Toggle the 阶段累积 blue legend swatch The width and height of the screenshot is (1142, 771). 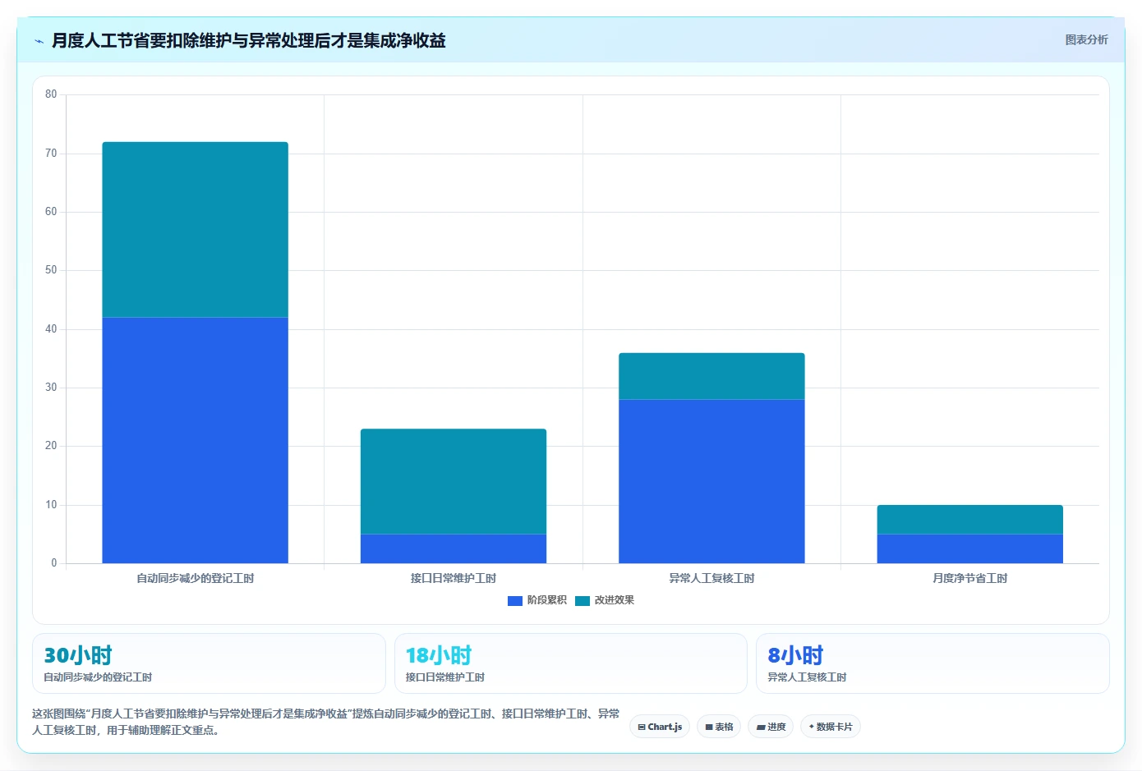point(515,600)
